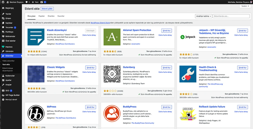Click Health Check wrench plugin image
This screenshot has height=129, width=253.
coord(188,74)
